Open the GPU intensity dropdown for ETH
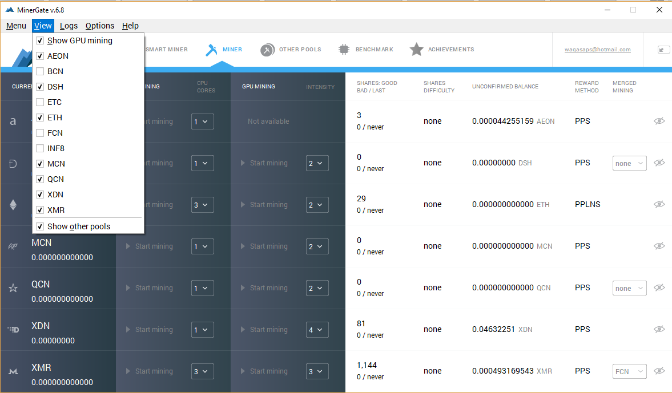Image resolution: width=672 pixels, height=393 pixels. 317,205
